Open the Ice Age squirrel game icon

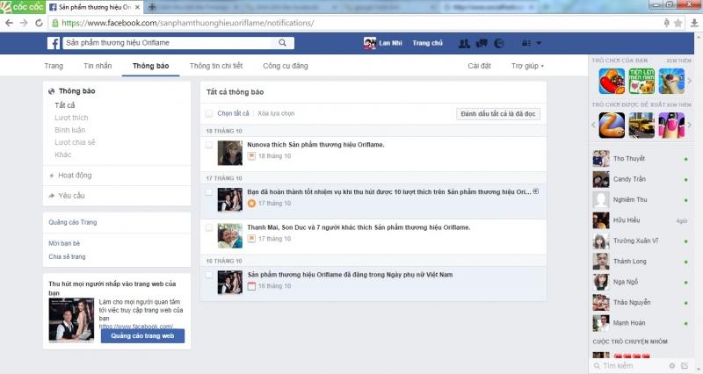click(671, 81)
